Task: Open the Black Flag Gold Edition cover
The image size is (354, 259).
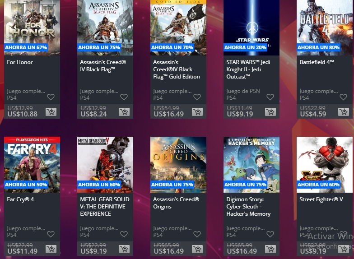Action: tap(178, 28)
